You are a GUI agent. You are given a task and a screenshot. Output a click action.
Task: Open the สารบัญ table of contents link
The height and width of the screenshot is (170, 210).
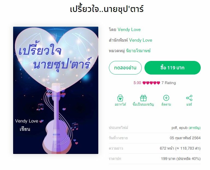click(195, 128)
